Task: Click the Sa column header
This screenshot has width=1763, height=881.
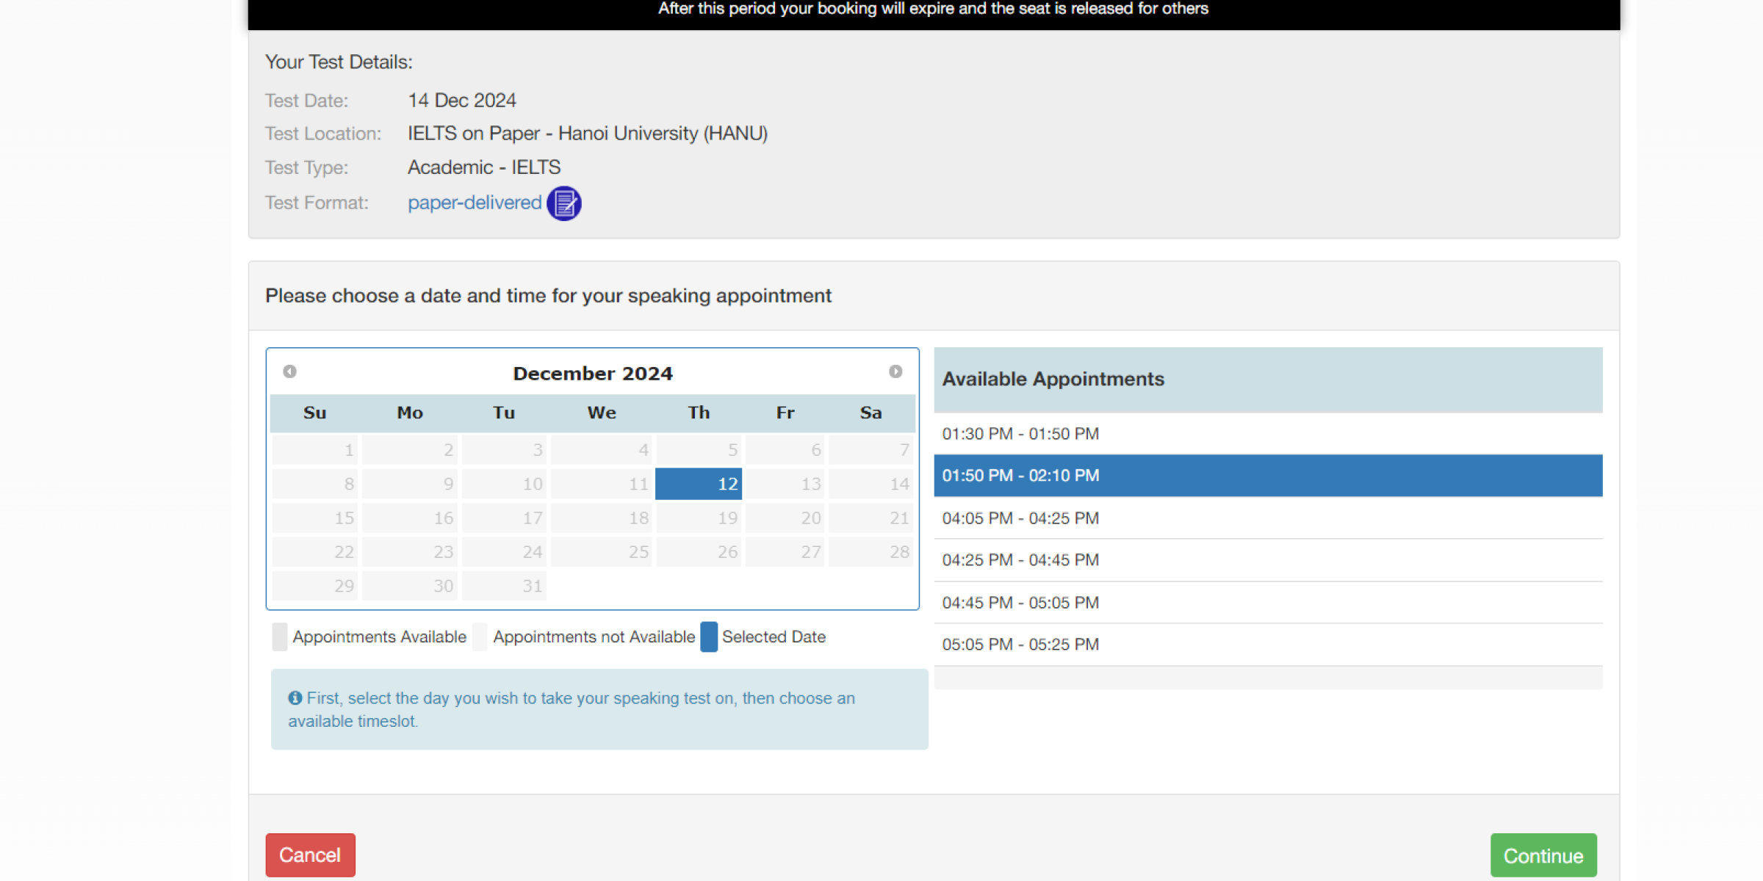Action: pyautogui.click(x=871, y=413)
